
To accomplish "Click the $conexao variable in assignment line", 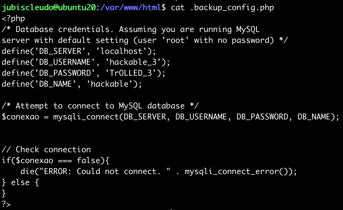I will coord(20,117).
